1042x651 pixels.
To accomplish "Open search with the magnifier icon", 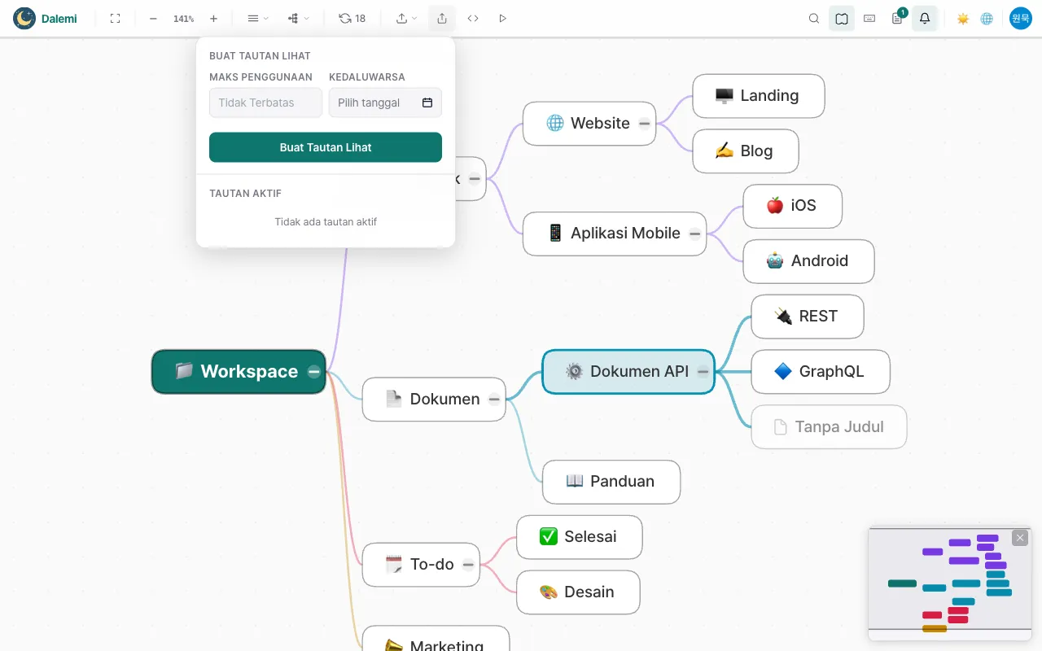I will point(814,18).
